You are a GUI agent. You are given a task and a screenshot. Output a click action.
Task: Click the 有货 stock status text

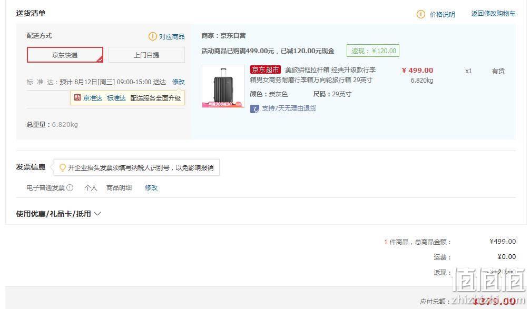(x=498, y=71)
